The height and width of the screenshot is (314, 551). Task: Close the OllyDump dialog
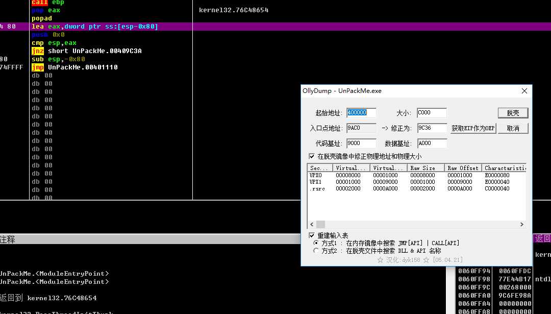point(524,91)
